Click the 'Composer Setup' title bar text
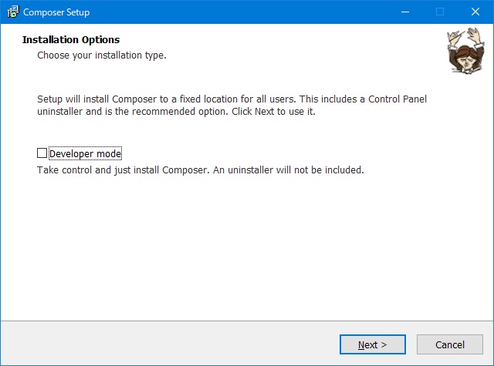Image resolution: width=494 pixels, height=366 pixels. click(x=56, y=12)
